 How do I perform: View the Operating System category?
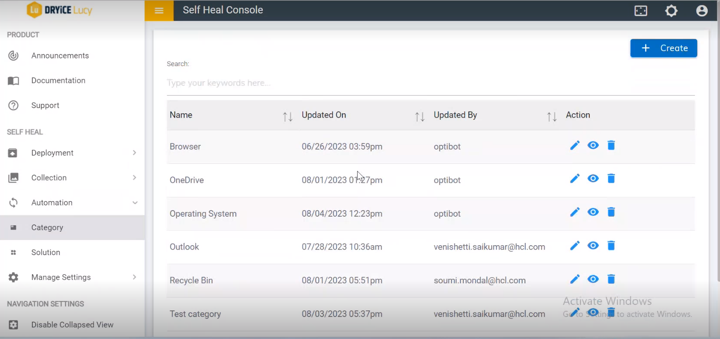(x=593, y=212)
